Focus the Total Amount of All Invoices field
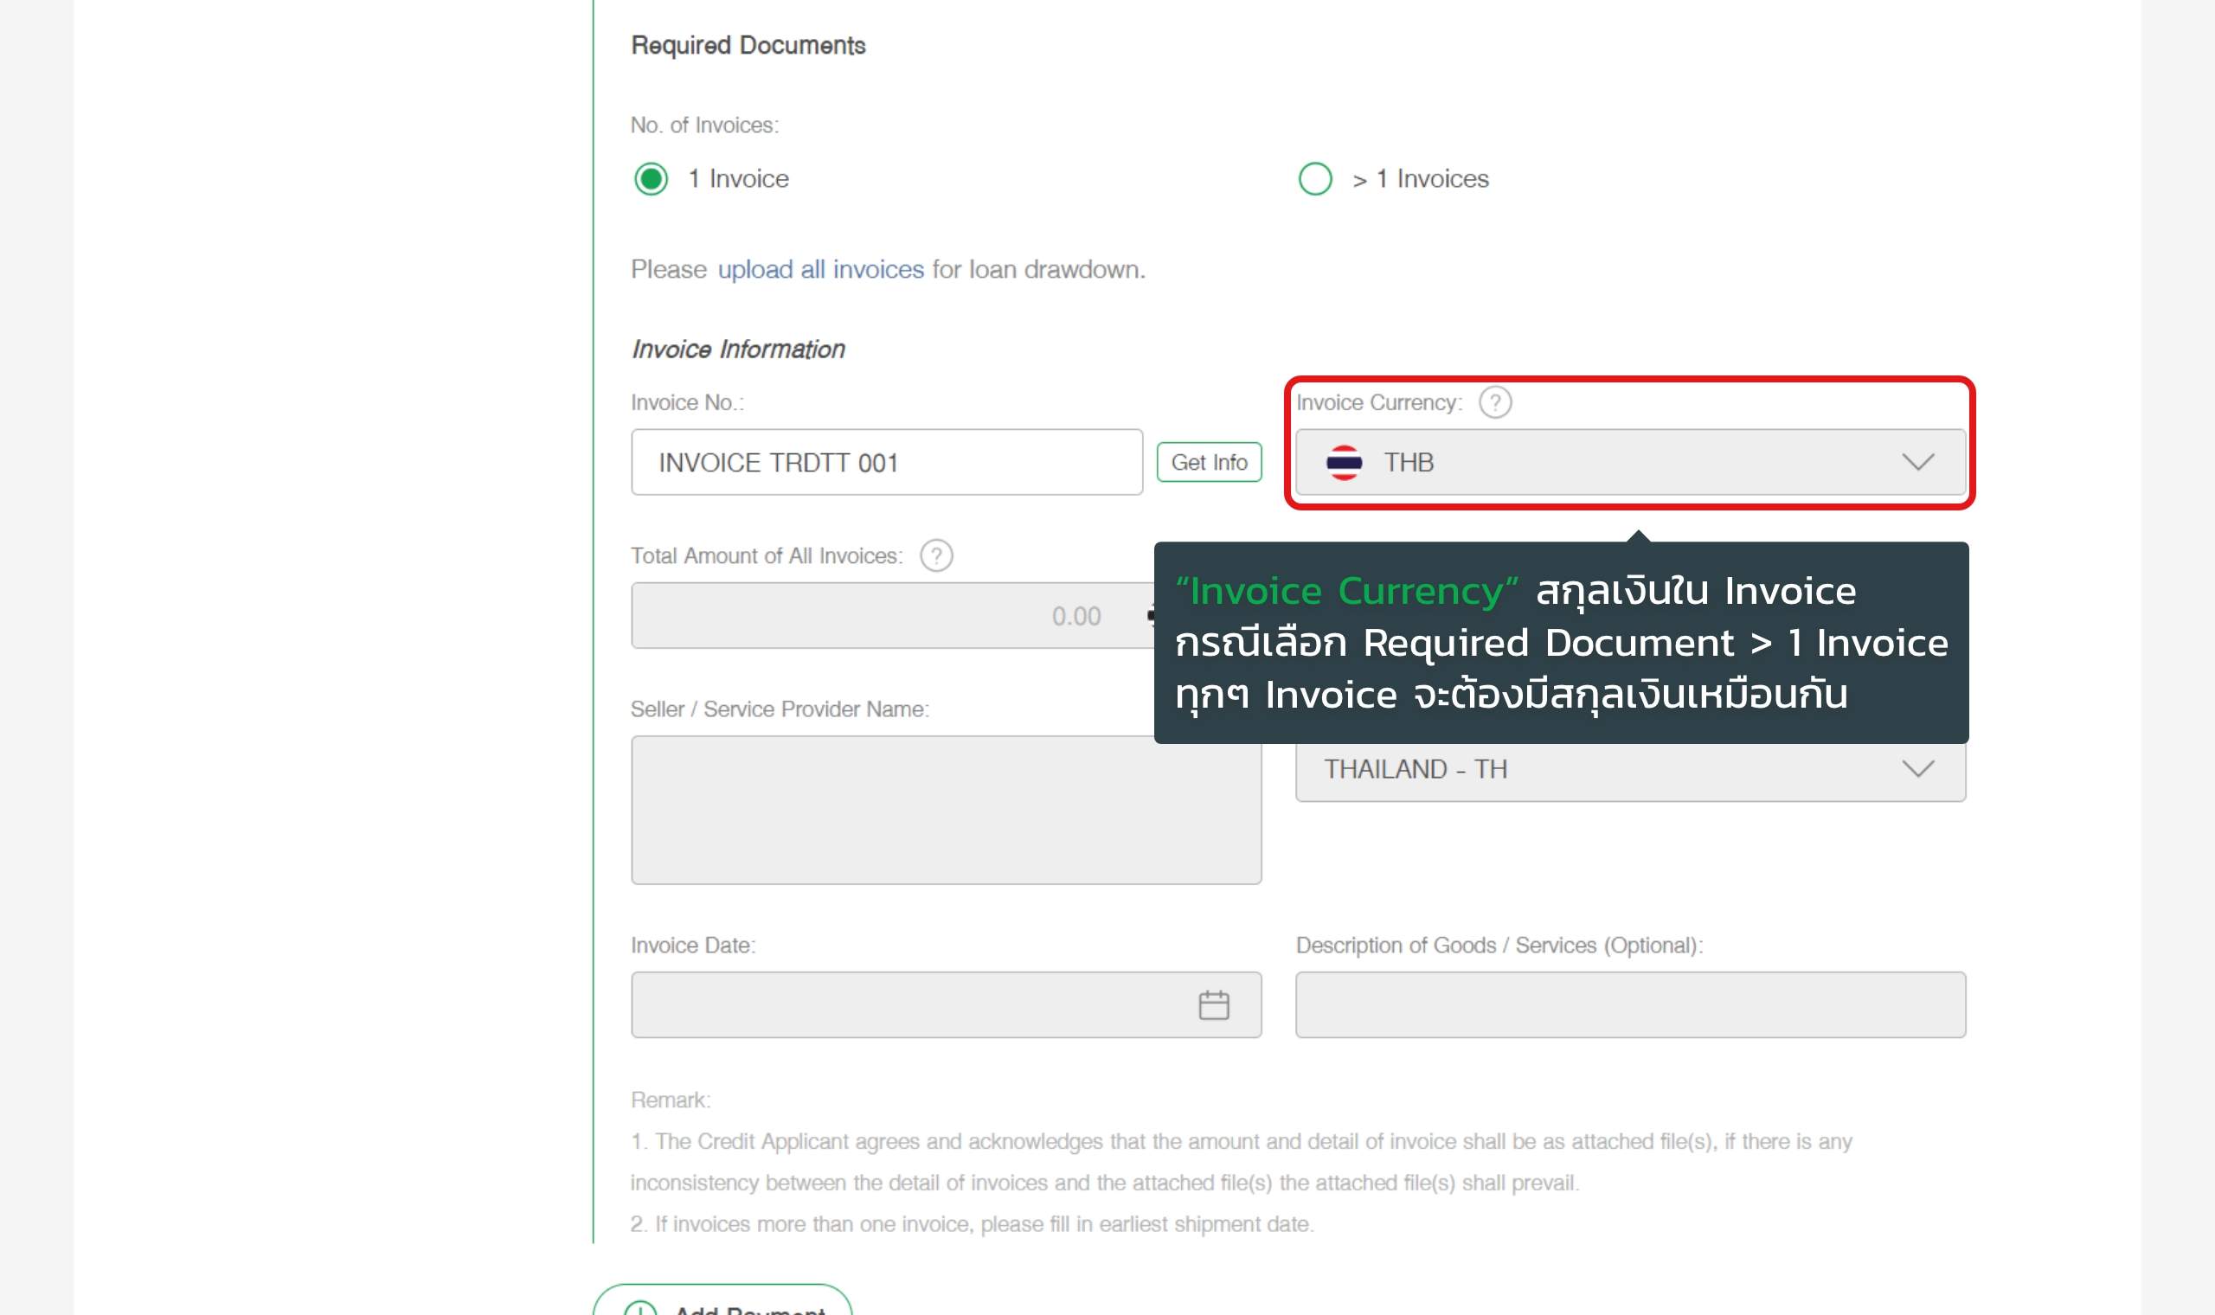This screenshot has width=2215, height=1315. (886, 616)
